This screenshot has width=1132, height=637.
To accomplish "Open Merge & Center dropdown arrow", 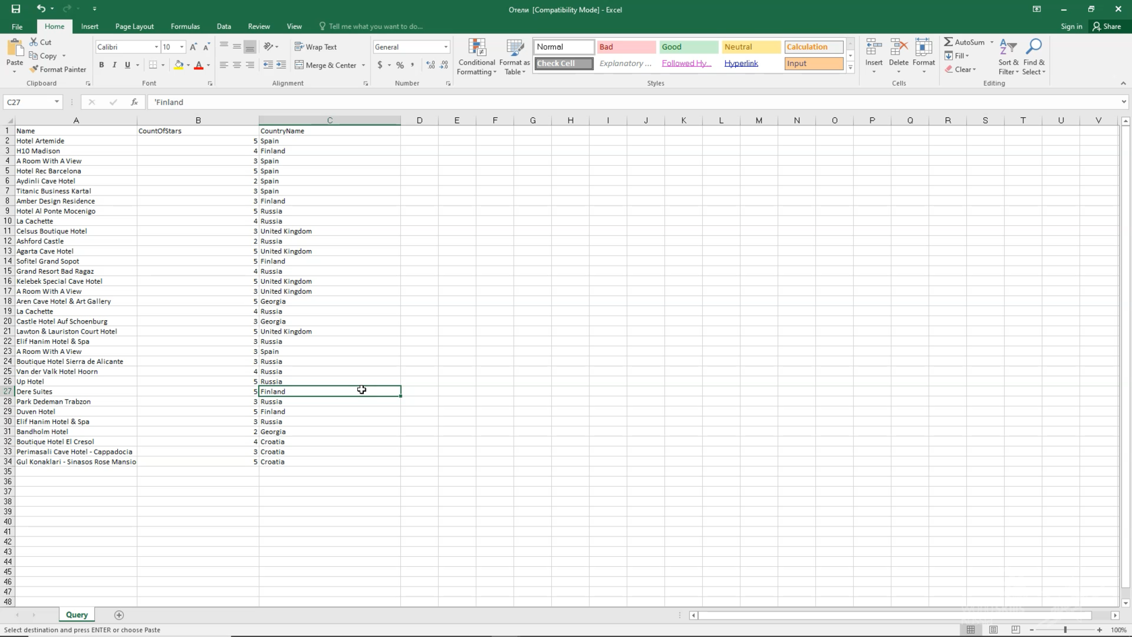I will click(x=363, y=65).
